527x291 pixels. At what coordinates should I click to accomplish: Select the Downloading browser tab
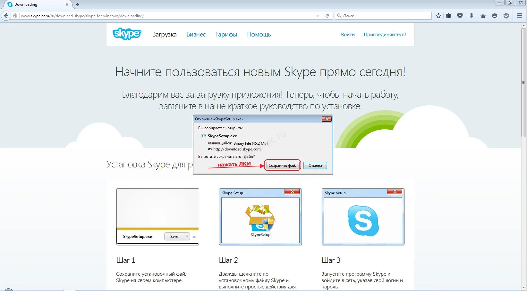38,4
